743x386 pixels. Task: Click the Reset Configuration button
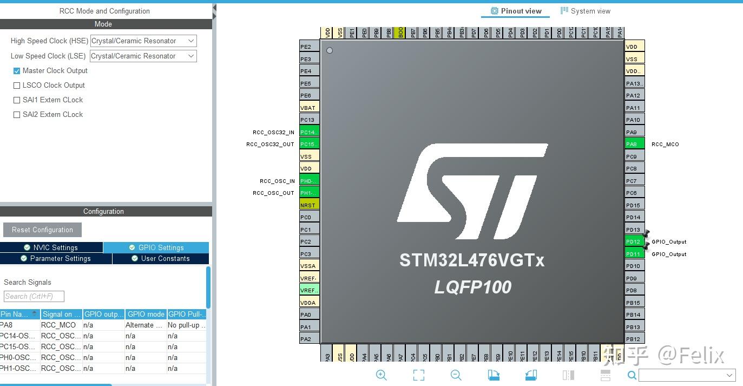[42, 230]
